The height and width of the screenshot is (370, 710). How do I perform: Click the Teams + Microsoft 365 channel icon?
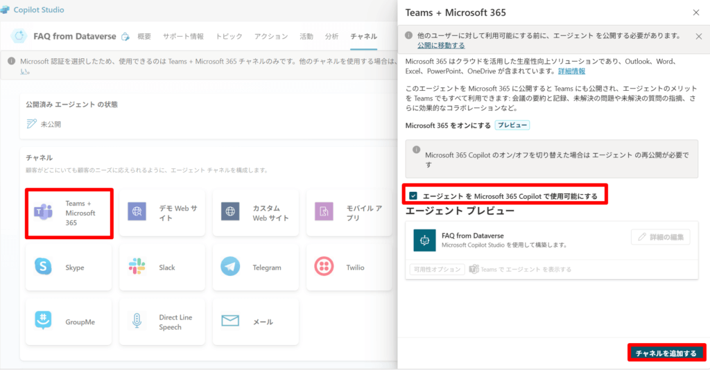(44, 213)
